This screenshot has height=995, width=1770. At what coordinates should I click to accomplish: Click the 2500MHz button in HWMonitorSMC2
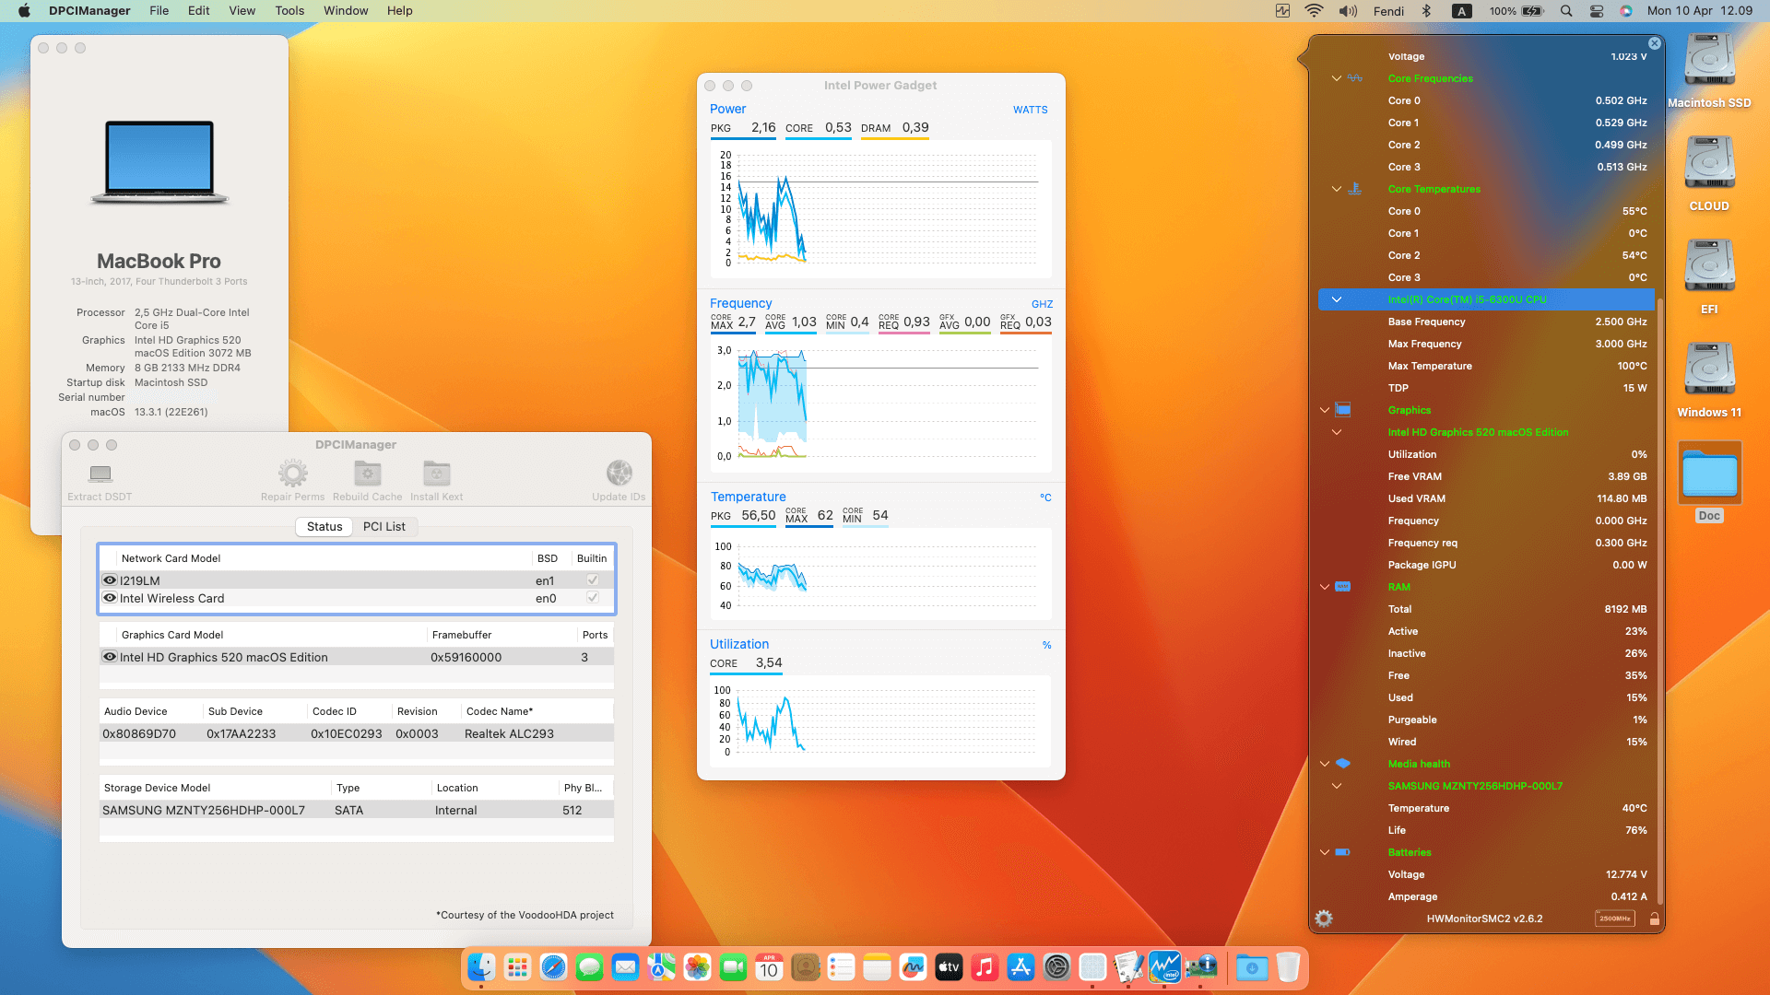pos(1615,919)
